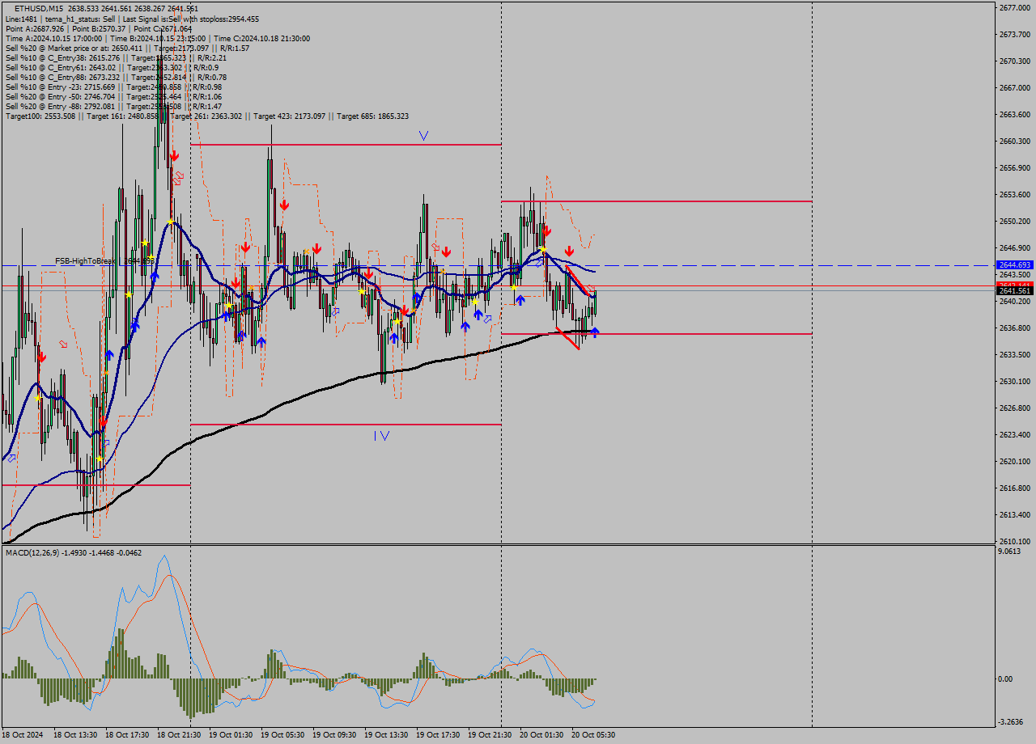
Task: Select the 'Point A:2687.926' info line
Action: click(98, 28)
